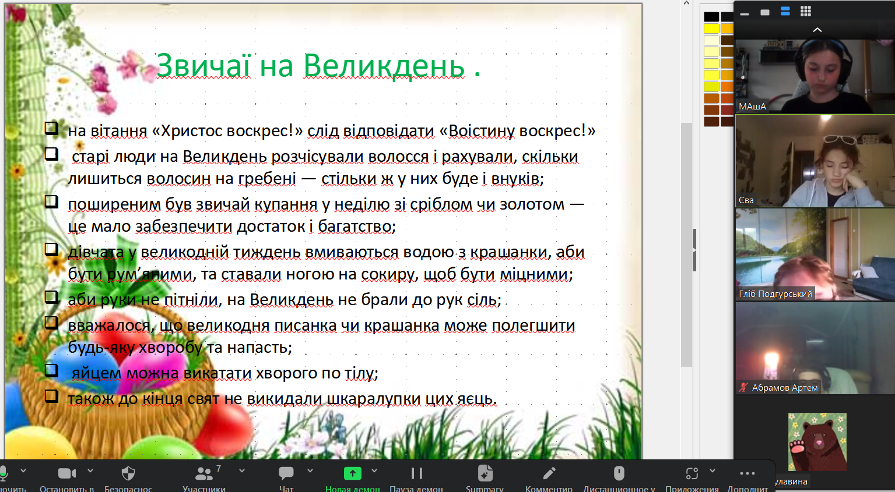Click bullet box before 'аби руки не пітніли'
Image resolution: width=895 pixels, height=492 pixels.
coord(51,297)
